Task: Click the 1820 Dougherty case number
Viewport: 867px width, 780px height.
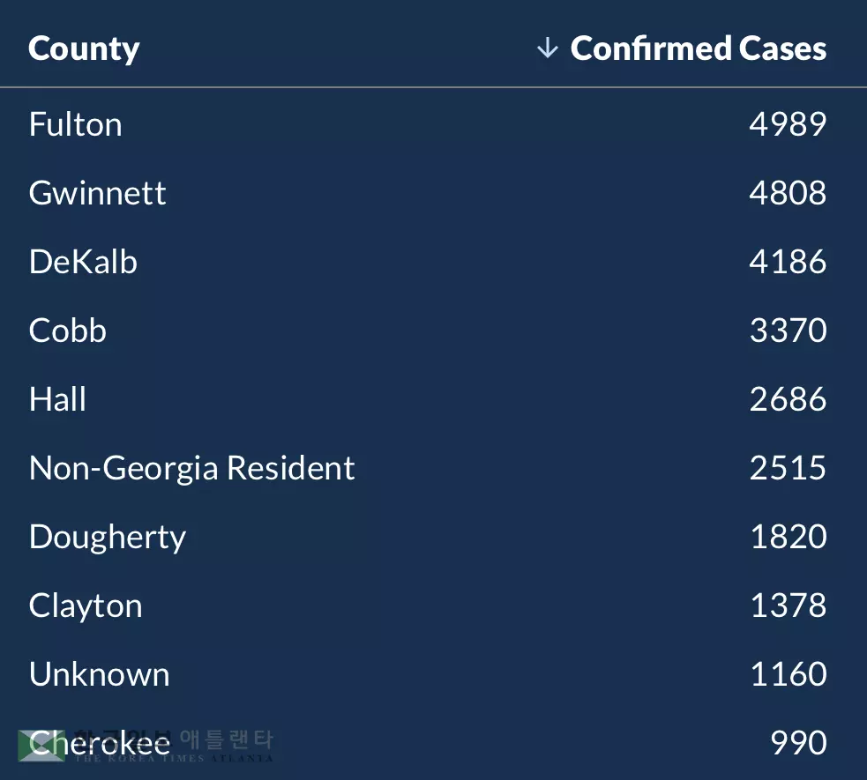Action: pyautogui.click(x=788, y=537)
